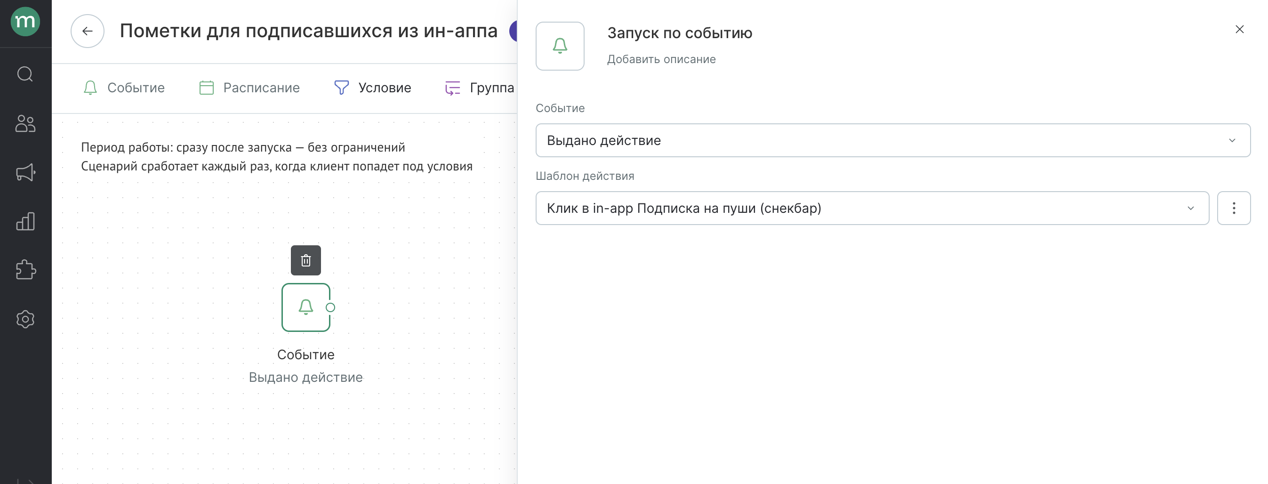Select the Расписание block in toolbar
1268x484 pixels.
(x=249, y=88)
